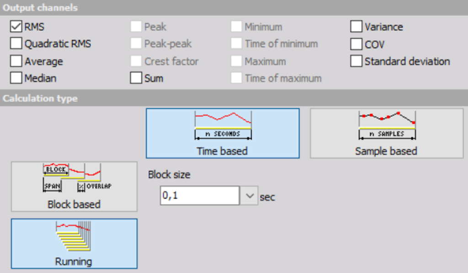Screen dimensions: 468x273
Task: Click the sec unit label
Action: [267, 197]
